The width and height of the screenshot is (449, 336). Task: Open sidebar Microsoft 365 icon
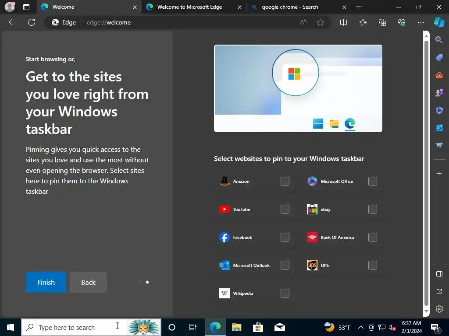pyautogui.click(x=439, y=110)
